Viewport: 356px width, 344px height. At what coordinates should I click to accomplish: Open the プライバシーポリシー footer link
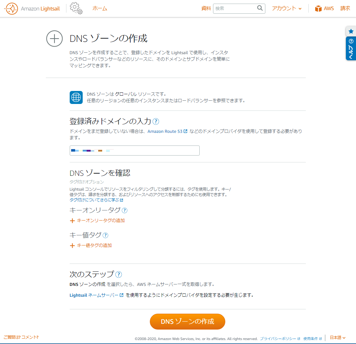[280, 339]
